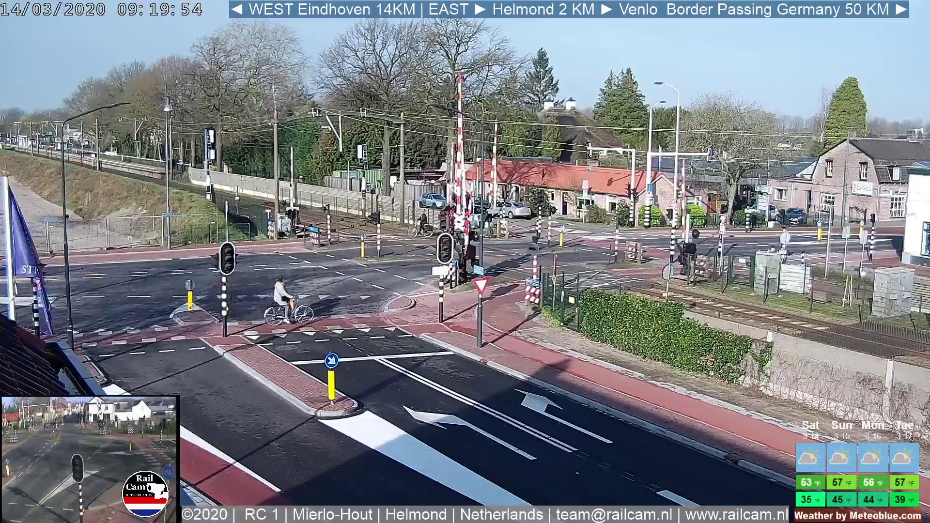Open the www.railcam.nl website link
Viewport: 930px width, 523px height.
(x=736, y=514)
